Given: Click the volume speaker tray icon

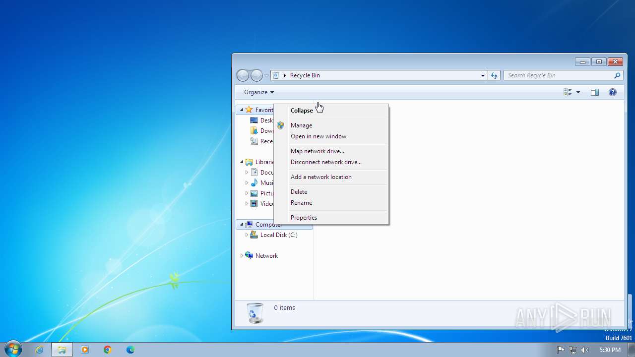Looking at the screenshot, I should (x=585, y=350).
